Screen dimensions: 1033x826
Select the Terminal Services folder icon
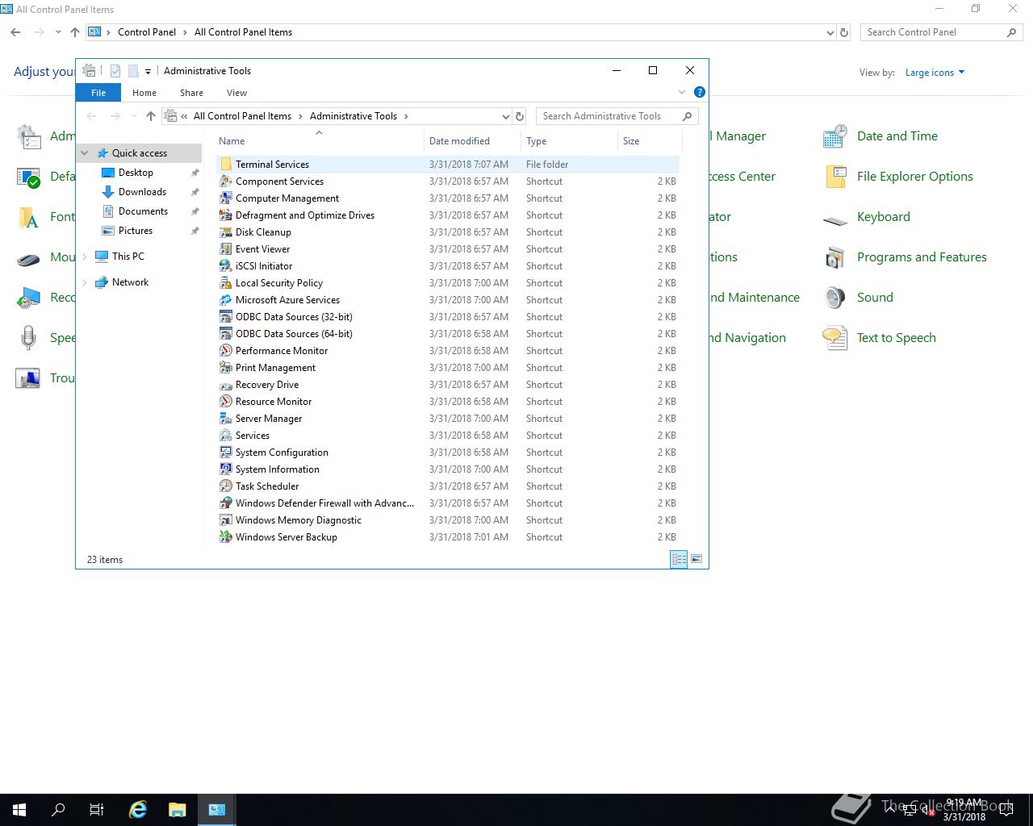point(226,165)
